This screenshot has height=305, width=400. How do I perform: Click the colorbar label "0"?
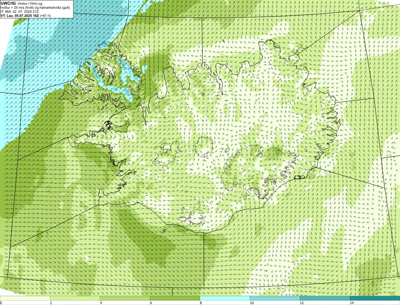click(1, 303)
